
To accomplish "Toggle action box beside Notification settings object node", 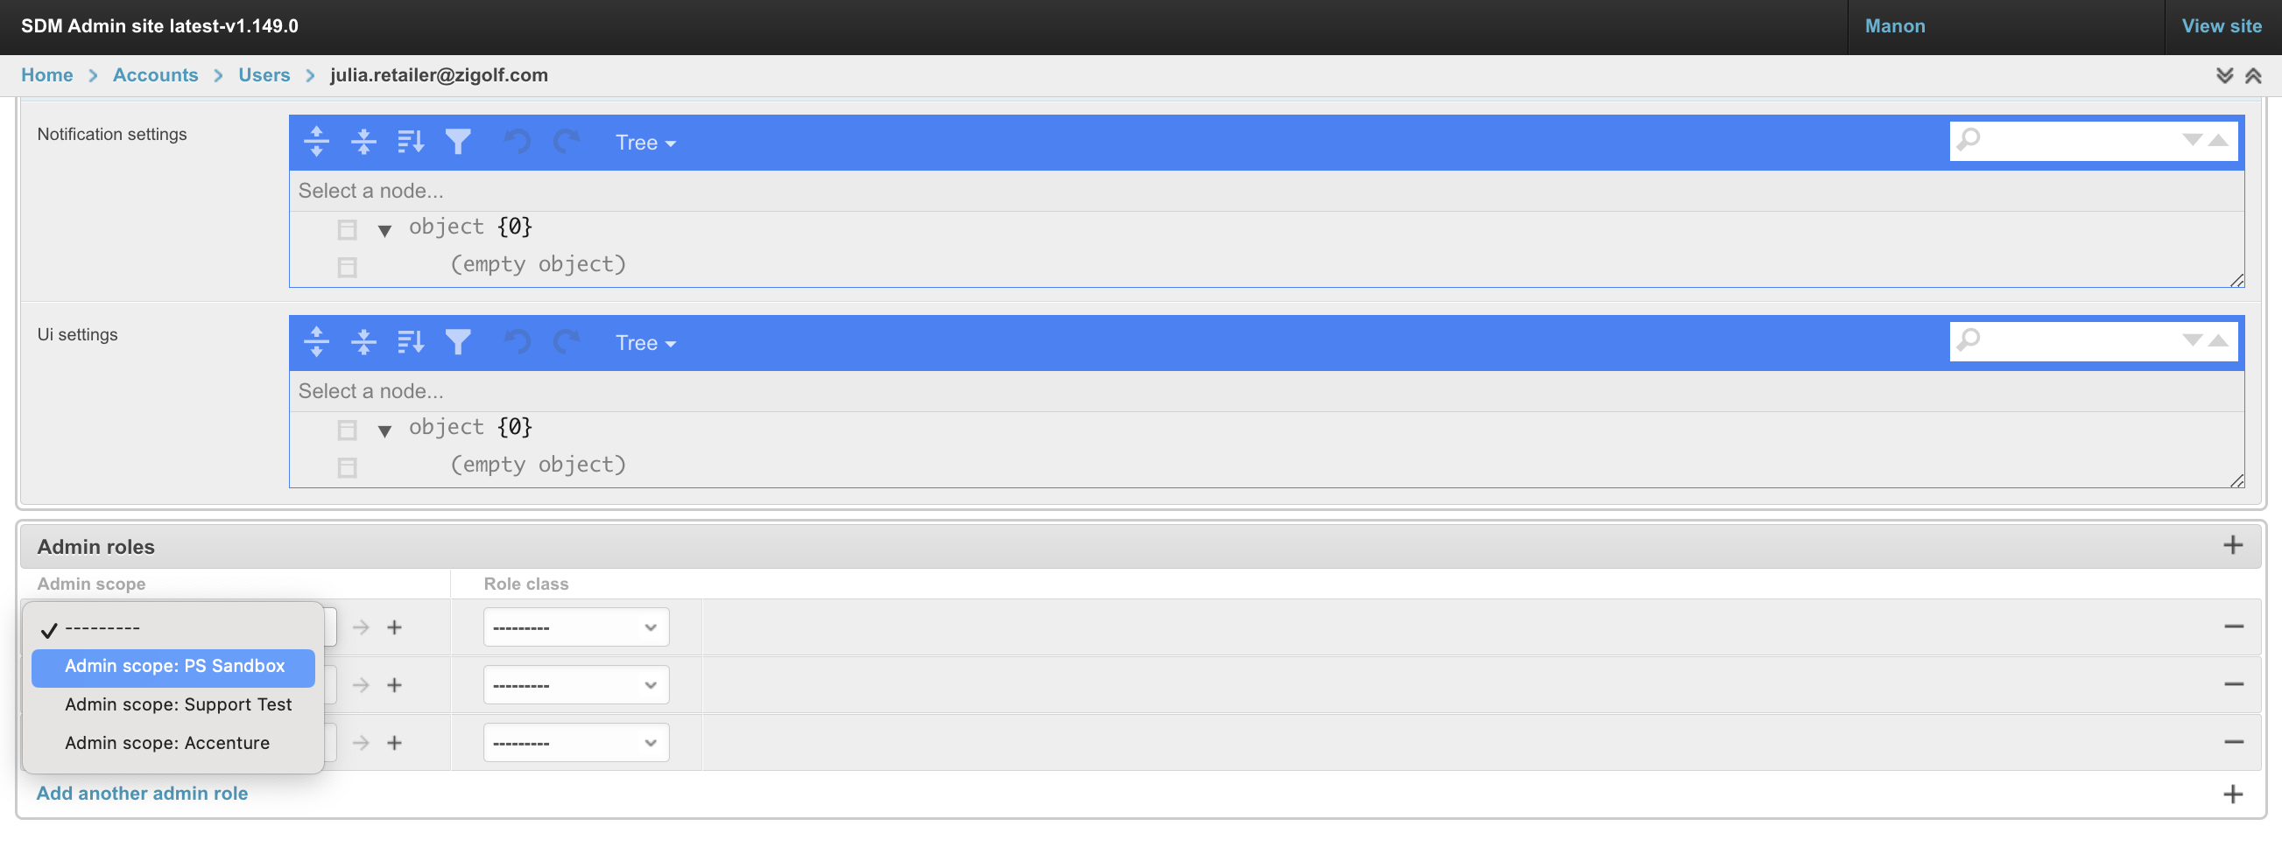I will [348, 229].
